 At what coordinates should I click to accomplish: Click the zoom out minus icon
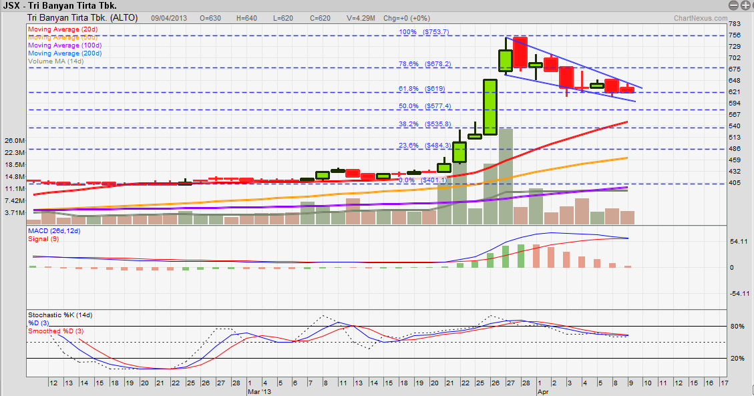pyautogui.click(x=735, y=5)
